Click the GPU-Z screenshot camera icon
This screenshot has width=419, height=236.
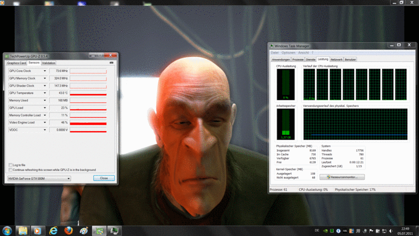pos(112,62)
